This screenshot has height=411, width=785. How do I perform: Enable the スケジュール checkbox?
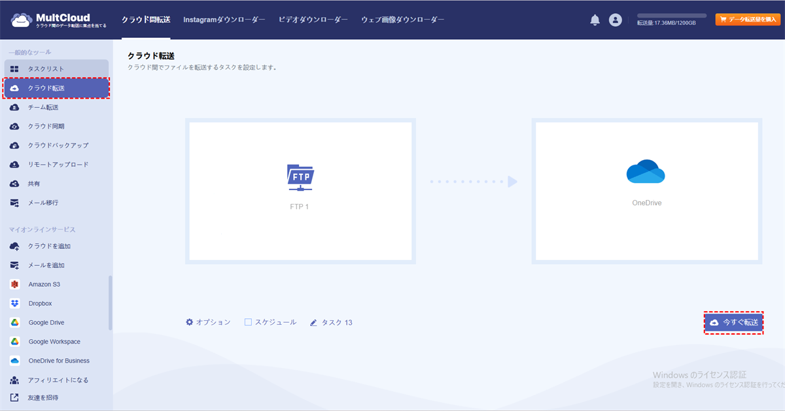coord(248,322)
